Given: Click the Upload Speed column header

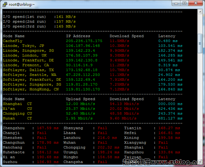Looking at the screenshot, I should click(x=81, y=99).
